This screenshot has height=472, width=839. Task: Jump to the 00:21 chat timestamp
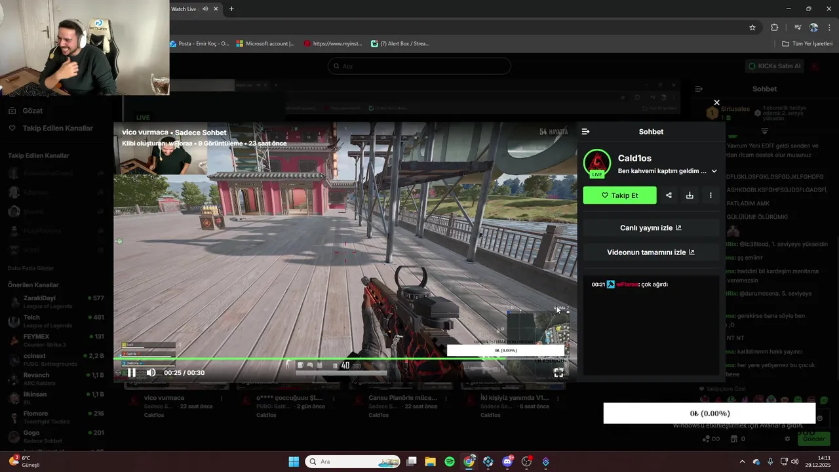pyautogui.click(x=598, y=285)
